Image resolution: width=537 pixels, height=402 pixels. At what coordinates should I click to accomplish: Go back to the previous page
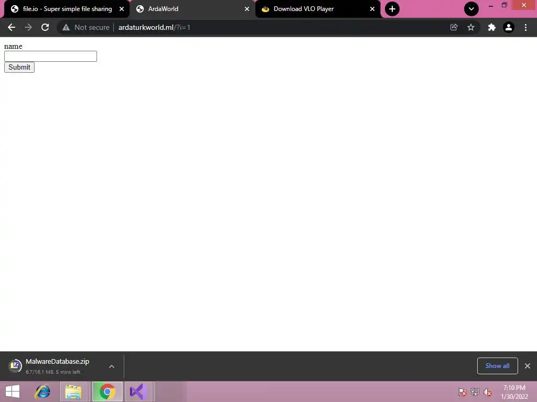[12, 27]
